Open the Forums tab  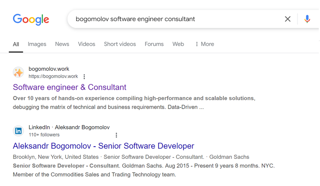pos(154,44)
